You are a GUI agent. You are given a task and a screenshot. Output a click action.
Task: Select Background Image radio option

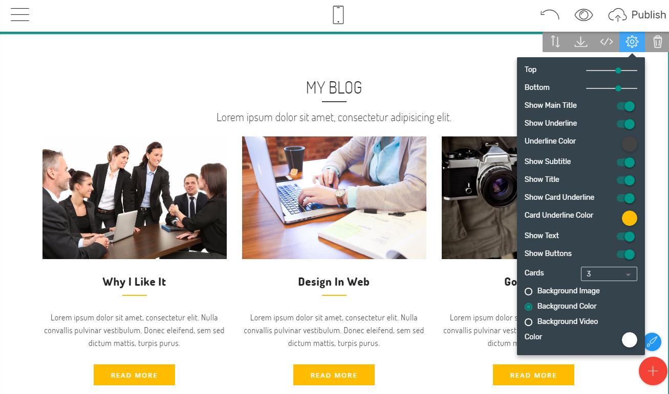pyautogui.click(x=562, y=291)
